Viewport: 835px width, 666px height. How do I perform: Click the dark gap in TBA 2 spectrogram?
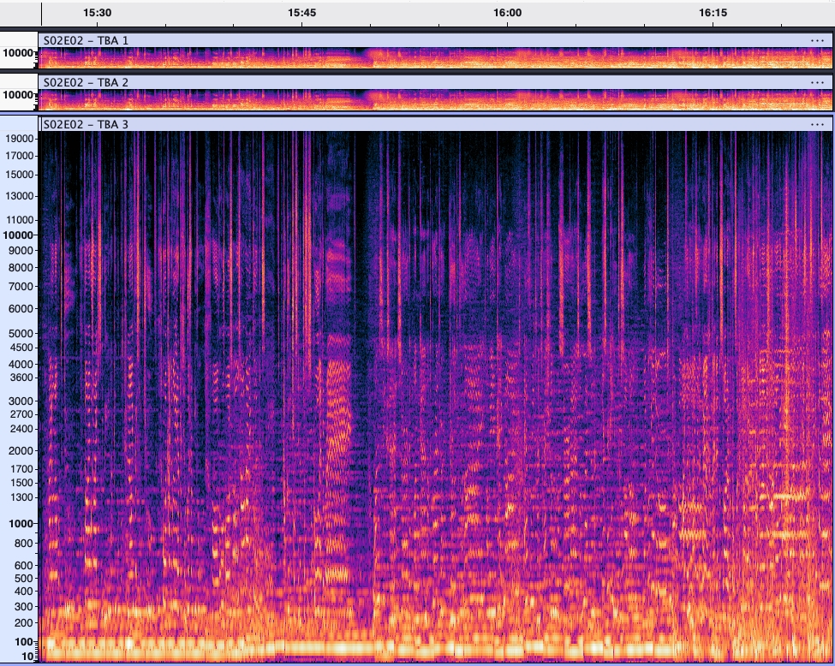coord(367,99)
